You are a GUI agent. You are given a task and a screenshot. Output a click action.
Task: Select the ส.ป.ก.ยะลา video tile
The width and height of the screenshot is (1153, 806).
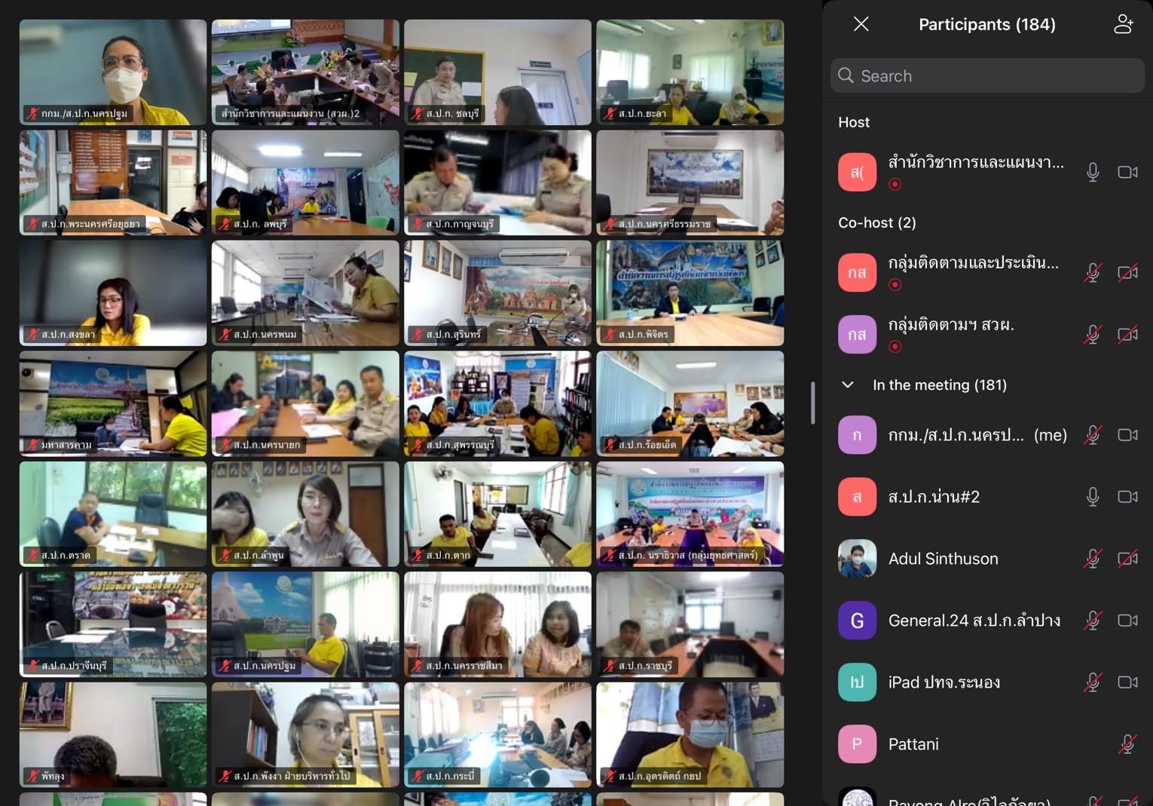(x=690, y=72)
